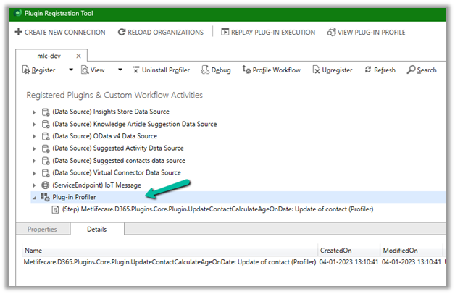Select the Details tab
455x294 pixels.
point(97,230)
